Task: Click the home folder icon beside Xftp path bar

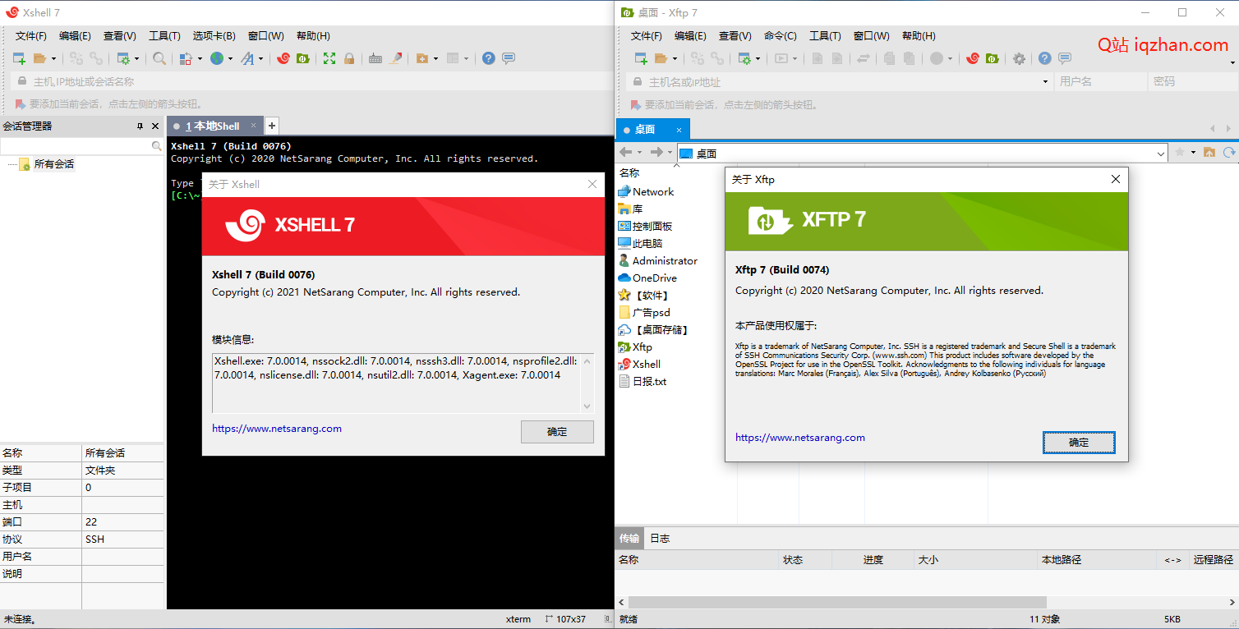Action: pyautogui.click(x=1209, y=153)
